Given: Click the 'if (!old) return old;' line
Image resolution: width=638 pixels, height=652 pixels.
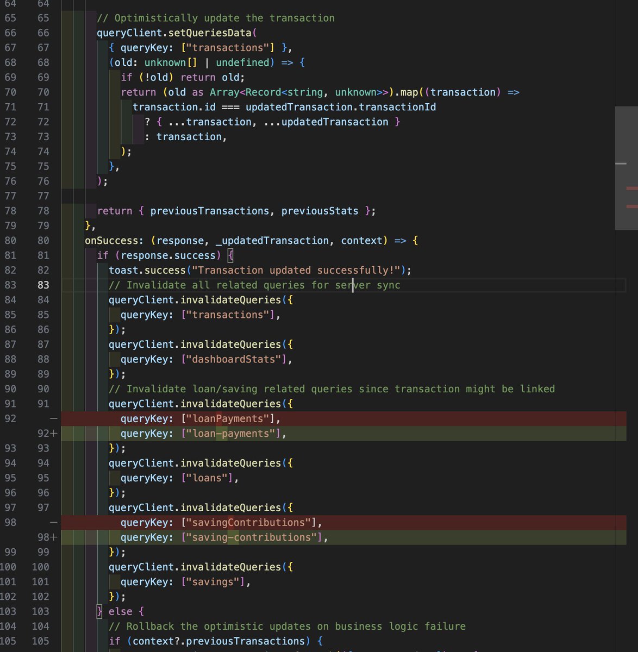Looking at the screenshot, I should click(183, 77).
